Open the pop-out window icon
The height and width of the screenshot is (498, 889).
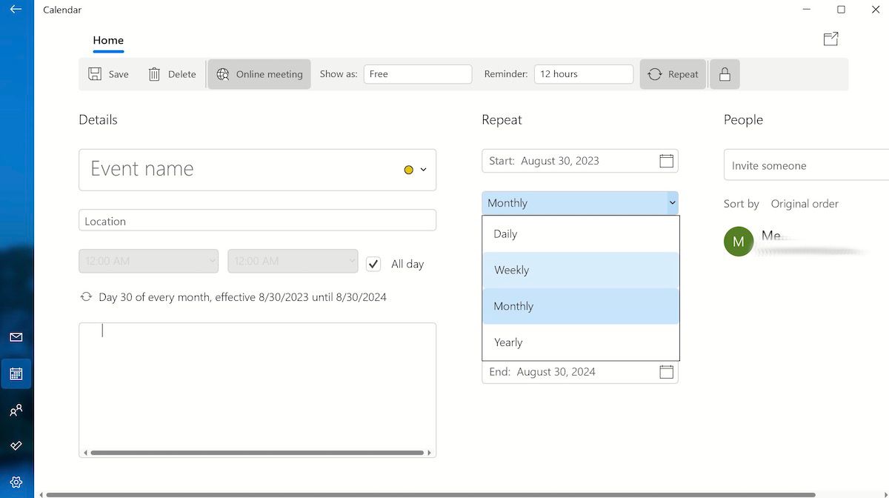pyautogui.click(x=830, y=39)
